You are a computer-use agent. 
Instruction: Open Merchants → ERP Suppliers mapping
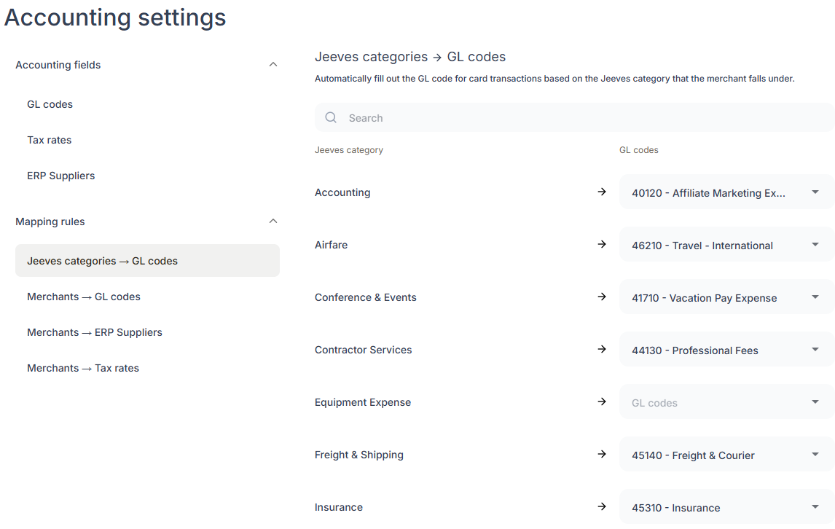95,332
